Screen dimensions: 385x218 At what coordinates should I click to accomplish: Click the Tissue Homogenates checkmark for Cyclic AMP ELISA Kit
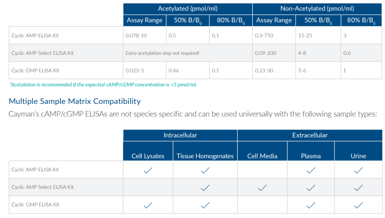pos(205,170)
